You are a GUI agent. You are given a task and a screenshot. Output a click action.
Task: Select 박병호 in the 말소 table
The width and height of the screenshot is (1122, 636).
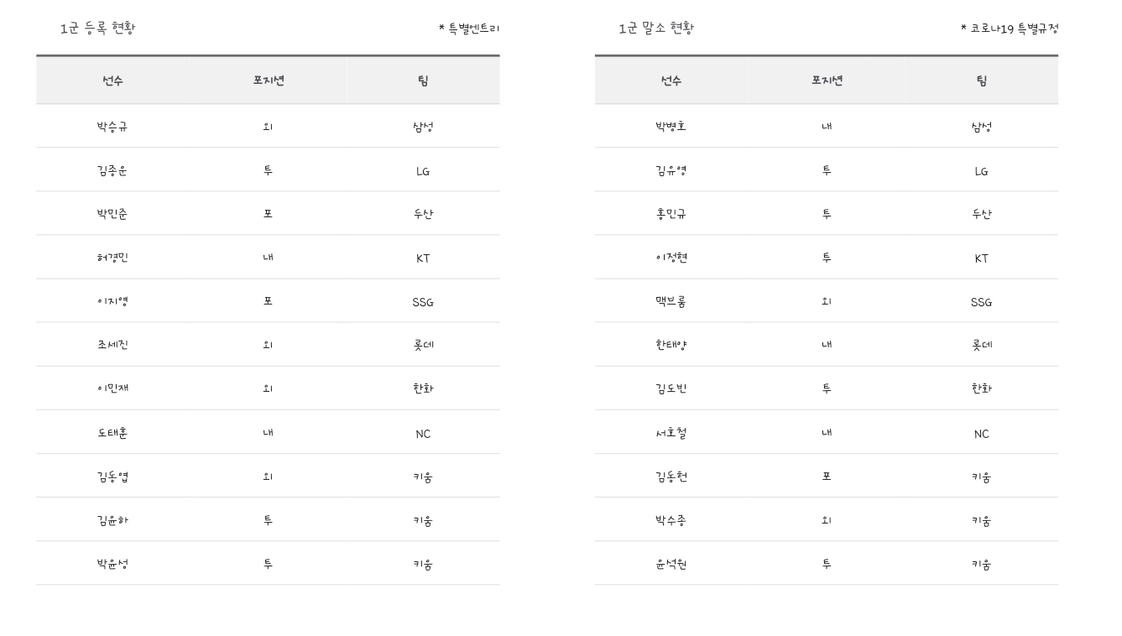pyautogui.click(x=671, y=127)
